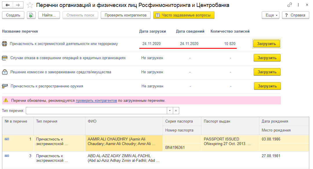Click Проверить контрагентов button
This screenshot has height=169, width=313.
click(x=126, y=15)
